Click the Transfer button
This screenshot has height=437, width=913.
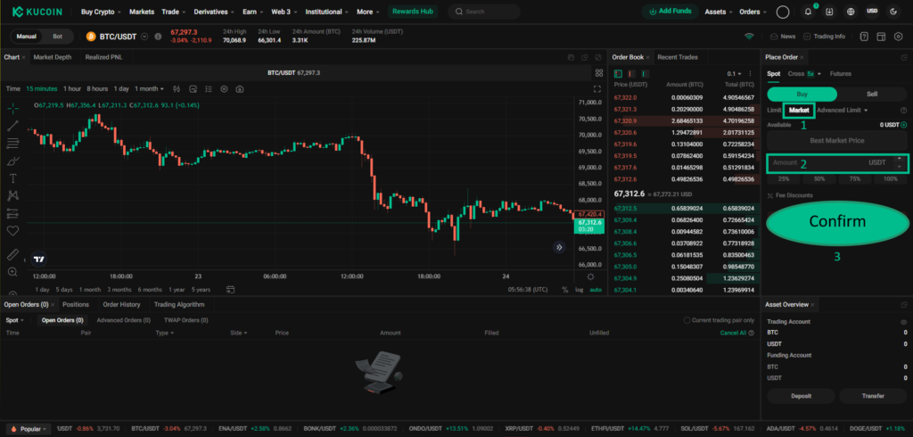tap(873, 396)
